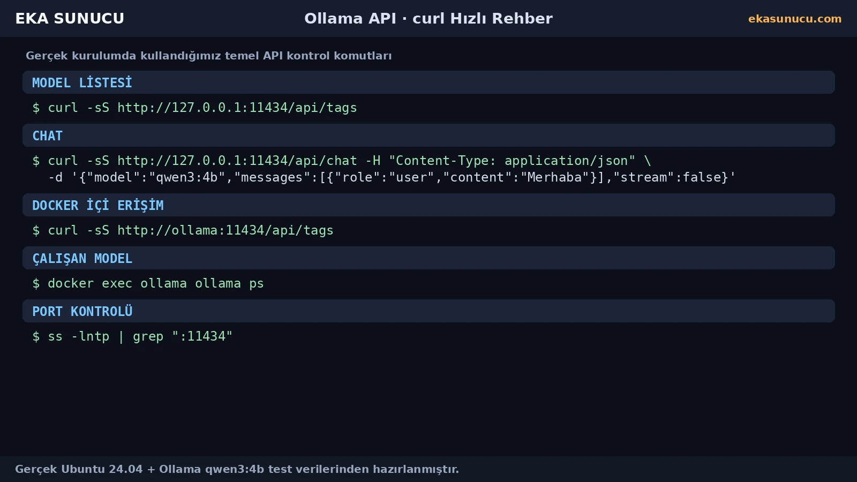Select the CHAT section header
This screenshot has height=482, width=857.
(428, 135)
